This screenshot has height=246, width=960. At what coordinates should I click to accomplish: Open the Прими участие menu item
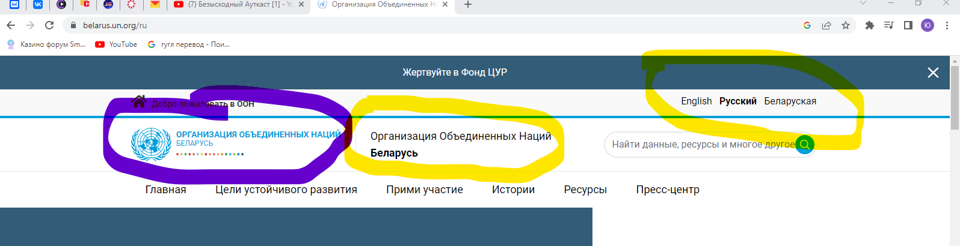pos(425,190)
